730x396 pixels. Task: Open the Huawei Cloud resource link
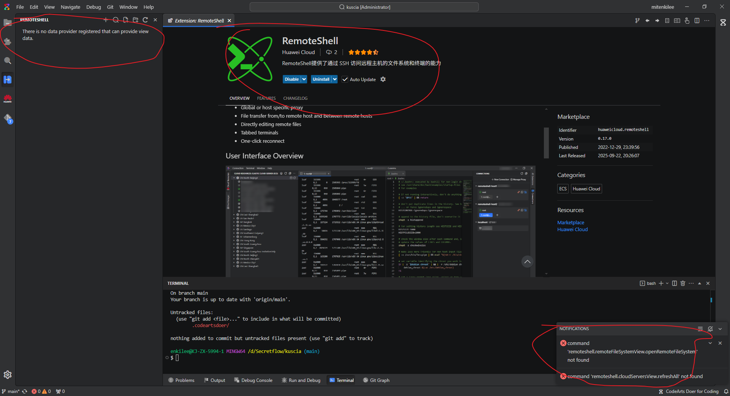coord(572,229)
